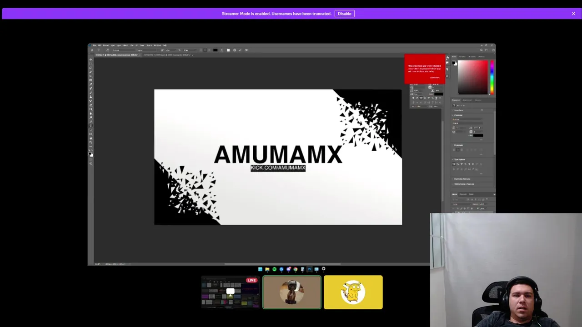Open the Swatches panel tab
582x327 pixels.
click(462, 57)
